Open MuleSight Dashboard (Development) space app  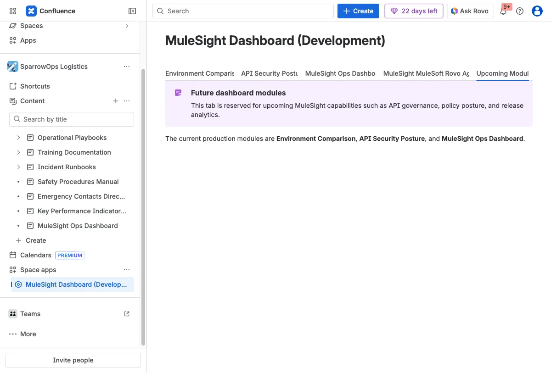point(73,284)
